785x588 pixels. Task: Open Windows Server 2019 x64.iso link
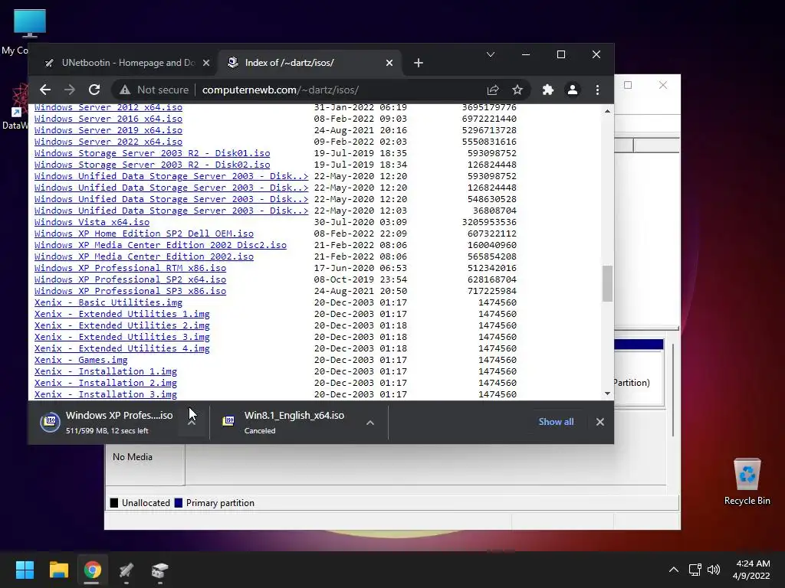pyautogui.click(x=108, y=130)
